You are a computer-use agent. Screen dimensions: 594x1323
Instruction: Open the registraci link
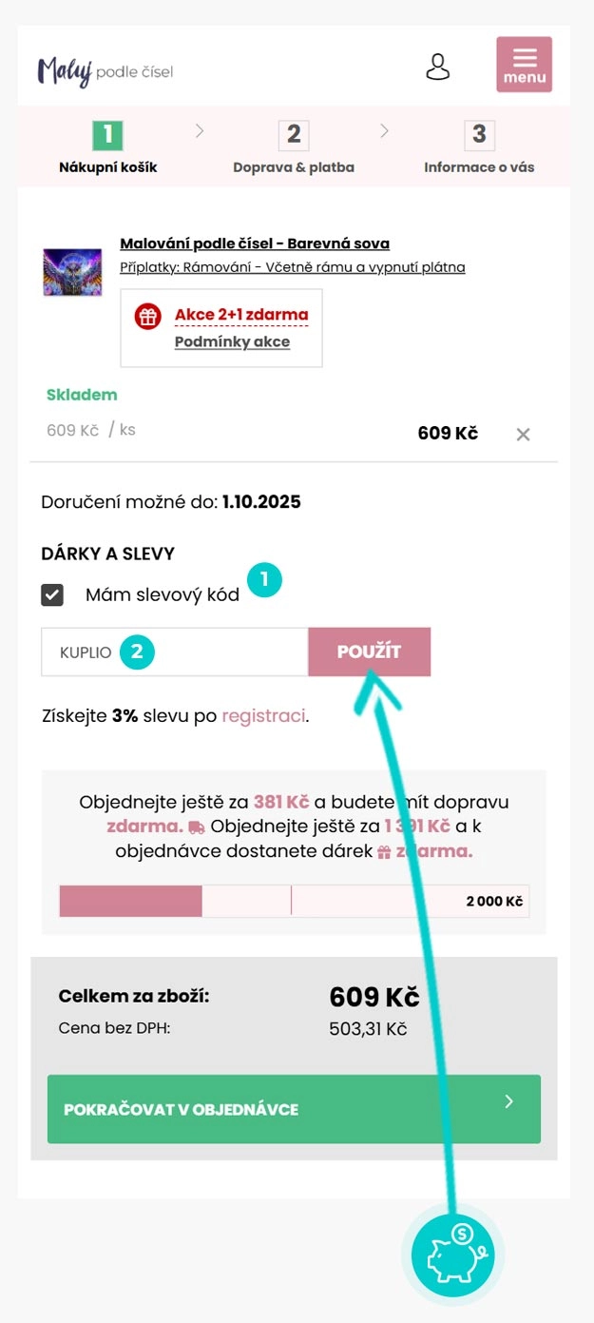point(263,715)
